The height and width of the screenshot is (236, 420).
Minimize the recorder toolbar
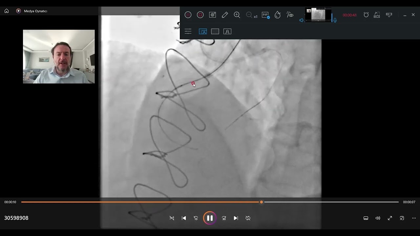tap(405, 15)
